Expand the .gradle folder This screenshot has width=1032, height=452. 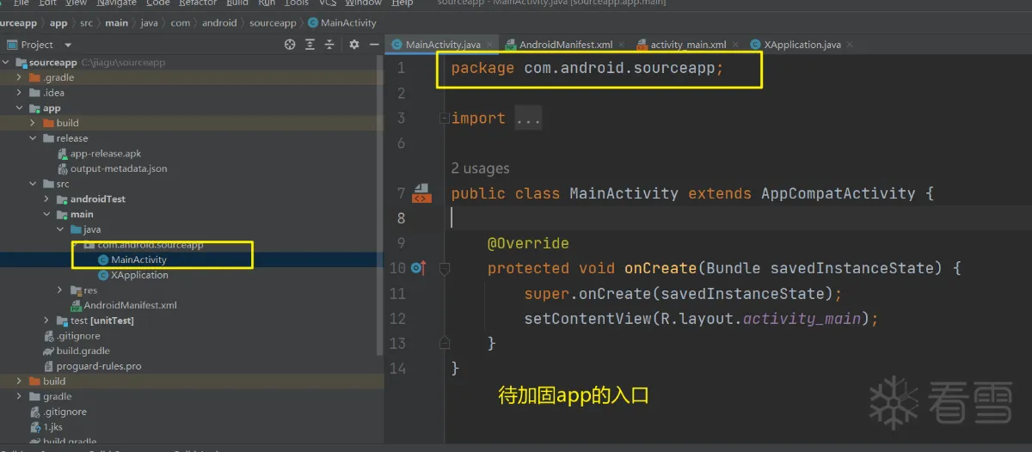coord(19,77)
